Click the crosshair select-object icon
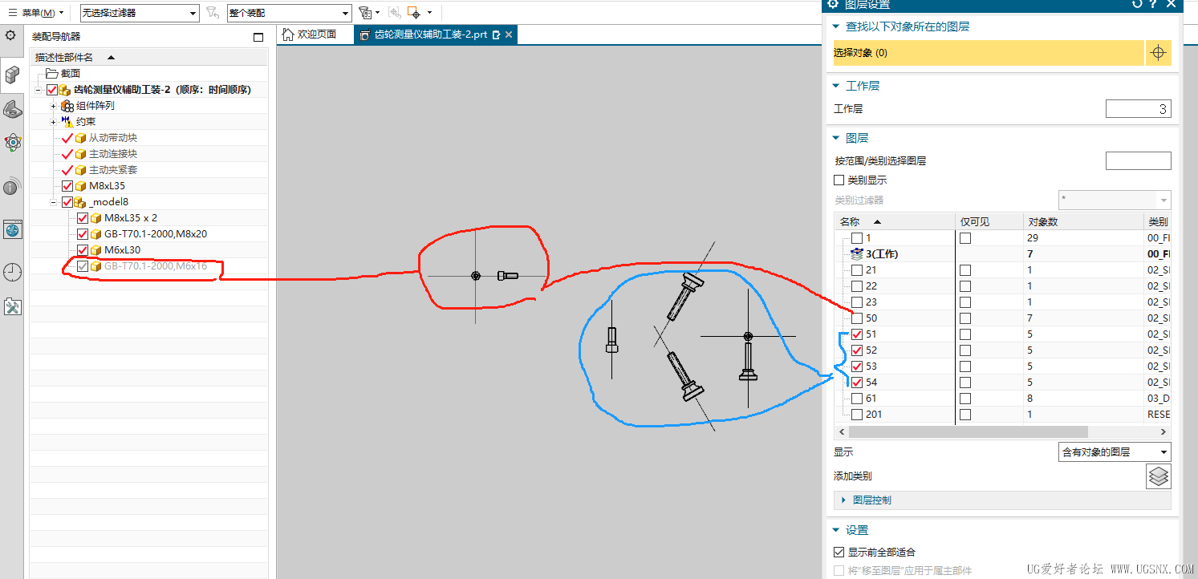The height and width of the screenshot is (579, 1198). click(1158, 53)
